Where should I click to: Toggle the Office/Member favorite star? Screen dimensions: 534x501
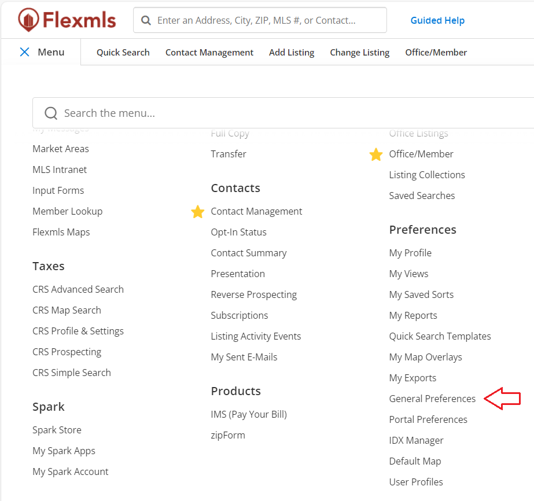tap(376, 154)
